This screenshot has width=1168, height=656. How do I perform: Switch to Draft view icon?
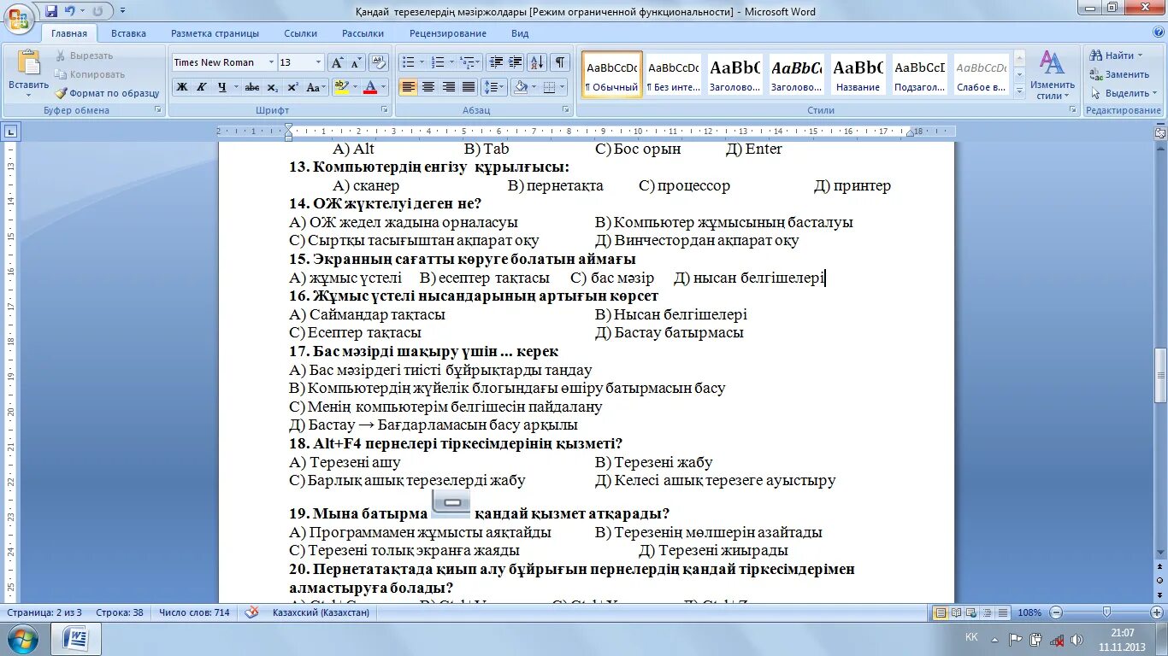click(x=1003, y=612)
